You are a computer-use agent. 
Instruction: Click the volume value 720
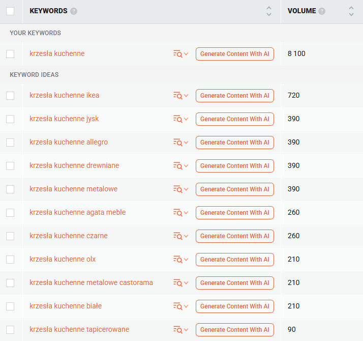(x=293, y=96)
